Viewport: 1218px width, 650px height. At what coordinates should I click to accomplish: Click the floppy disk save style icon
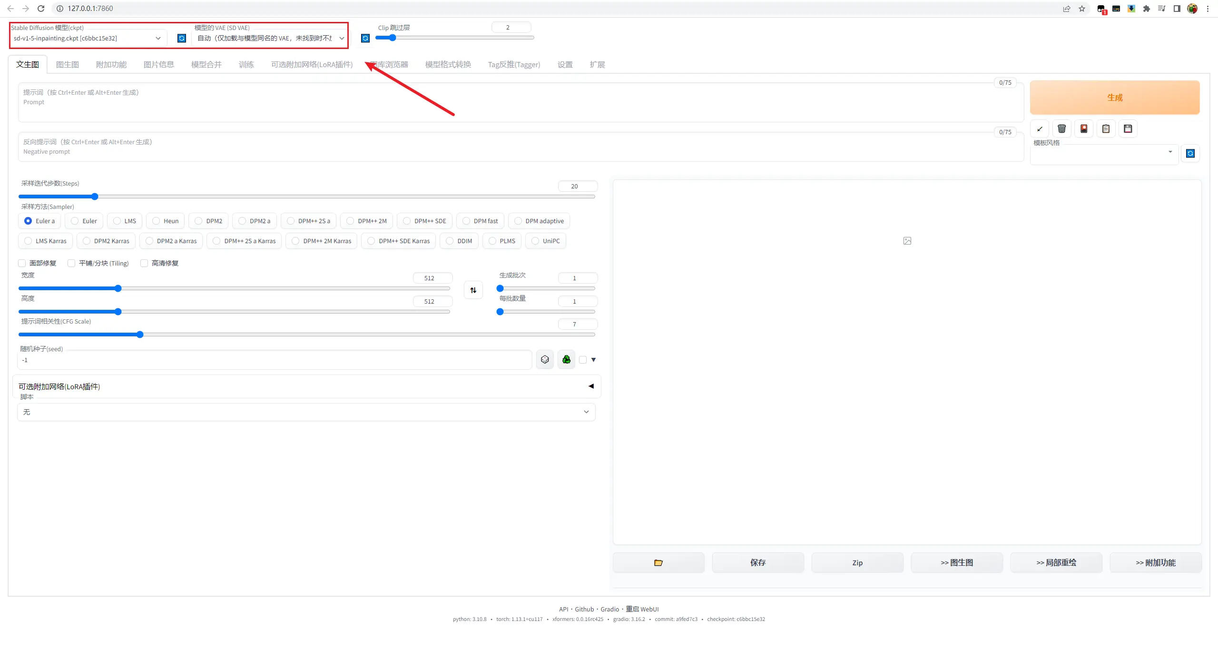(1128, 129)
